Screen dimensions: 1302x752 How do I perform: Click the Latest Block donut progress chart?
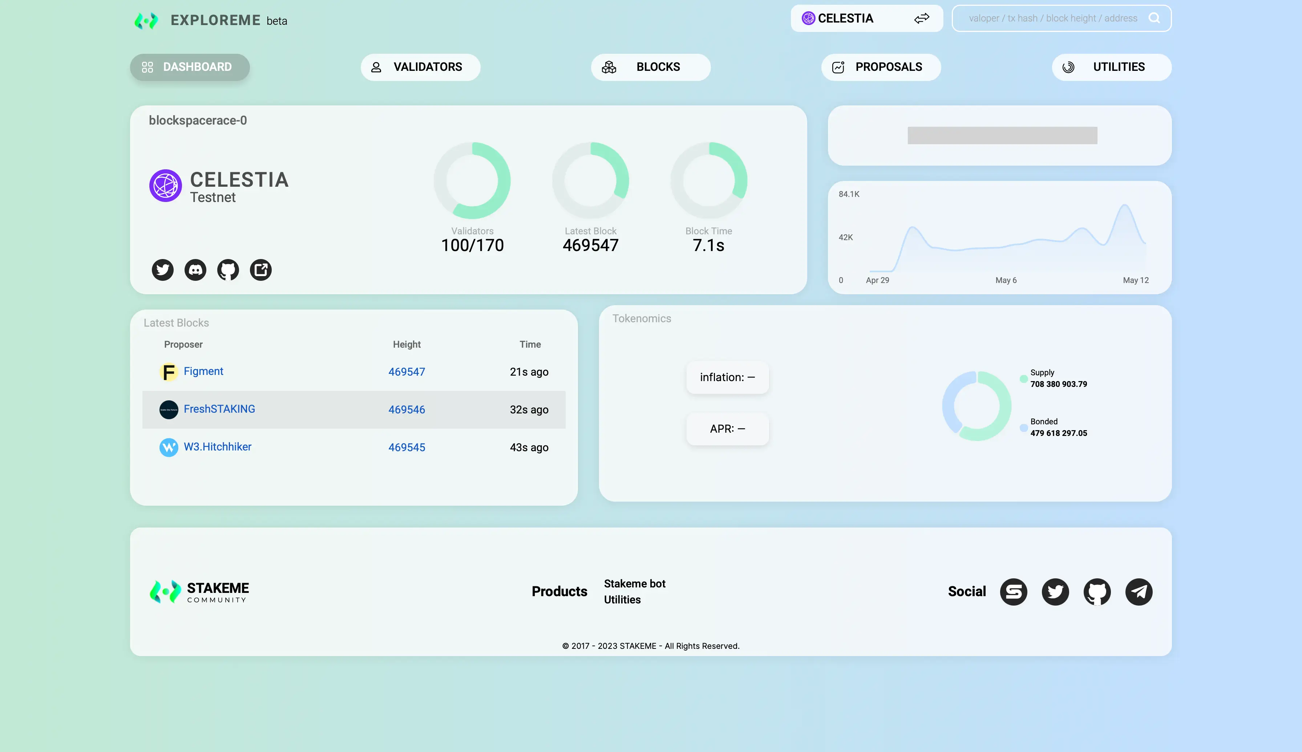pyautogui.click(x=590, y=180)
